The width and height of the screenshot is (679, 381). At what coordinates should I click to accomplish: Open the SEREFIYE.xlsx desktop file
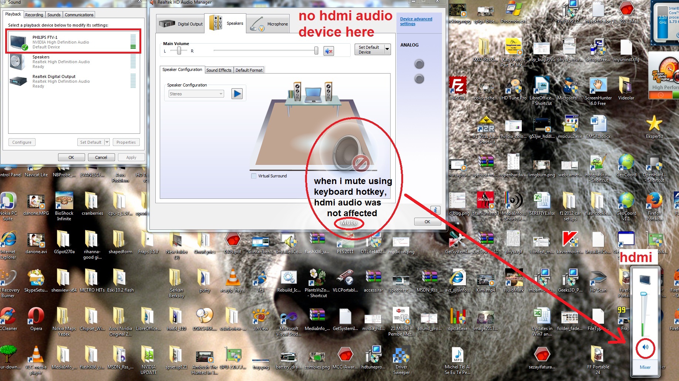pos(542,204)
